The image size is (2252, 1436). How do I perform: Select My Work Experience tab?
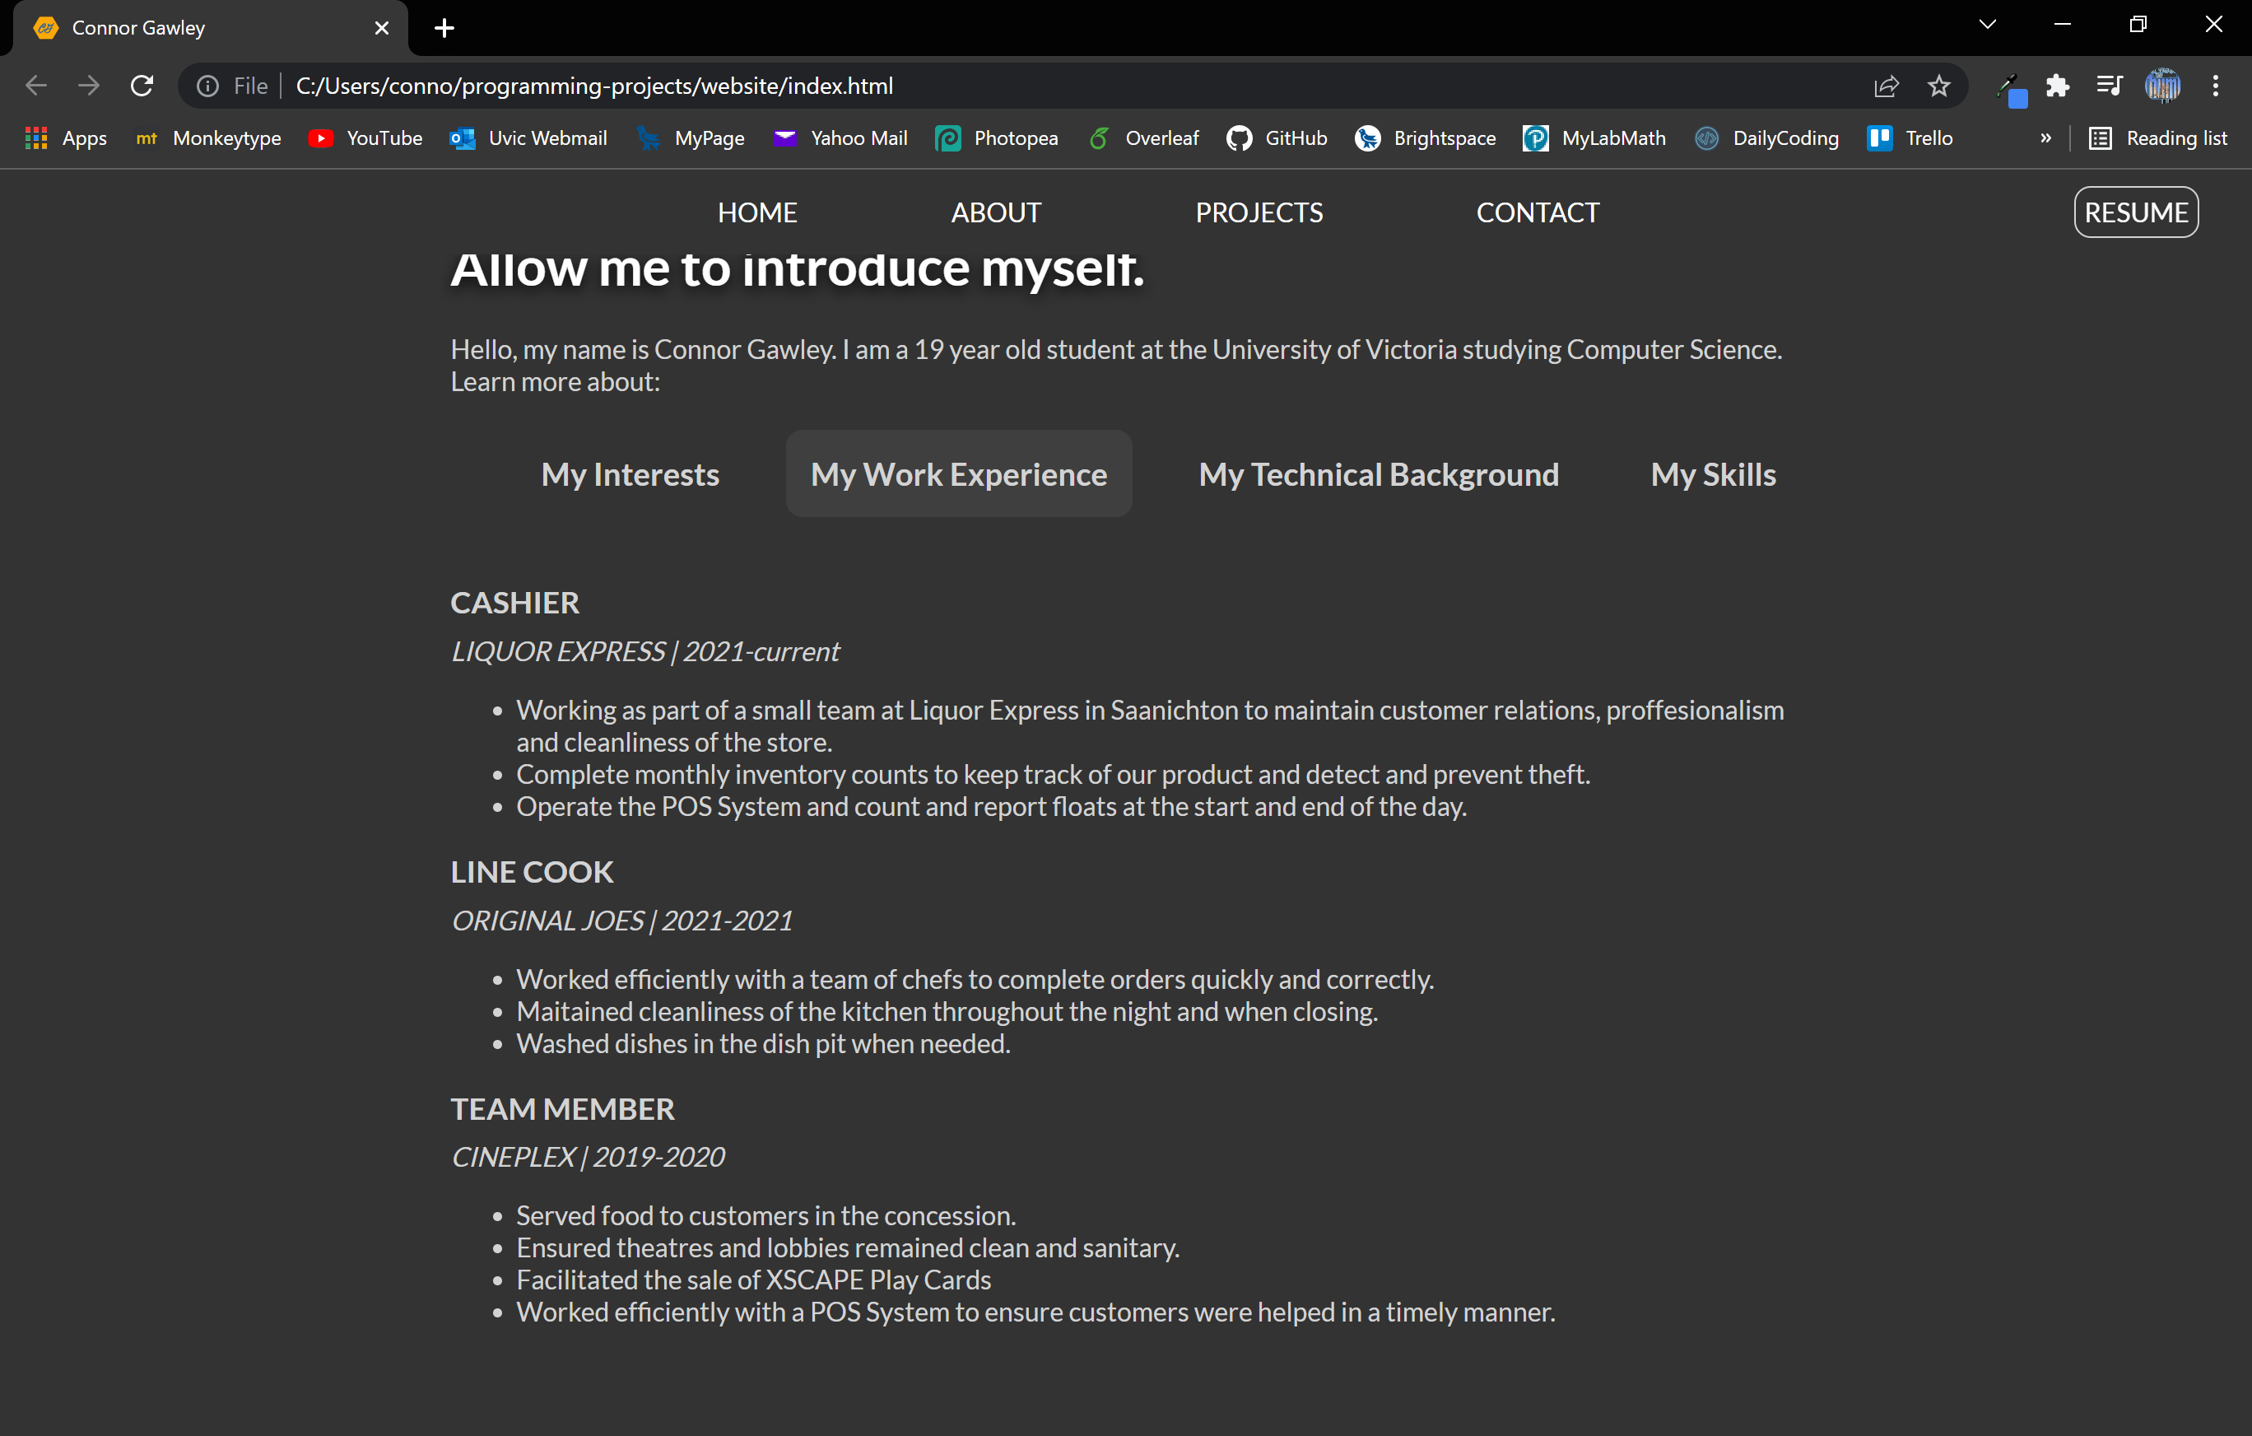[959, 474]
